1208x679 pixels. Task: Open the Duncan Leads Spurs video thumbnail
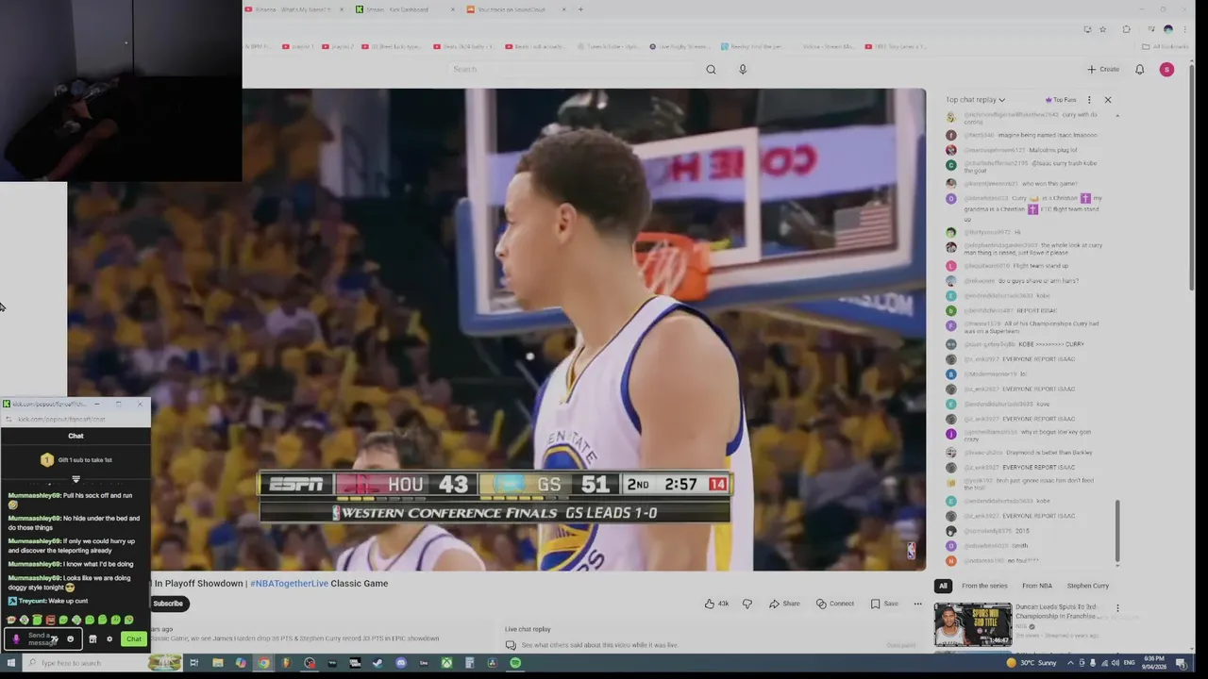pos(972,624)
